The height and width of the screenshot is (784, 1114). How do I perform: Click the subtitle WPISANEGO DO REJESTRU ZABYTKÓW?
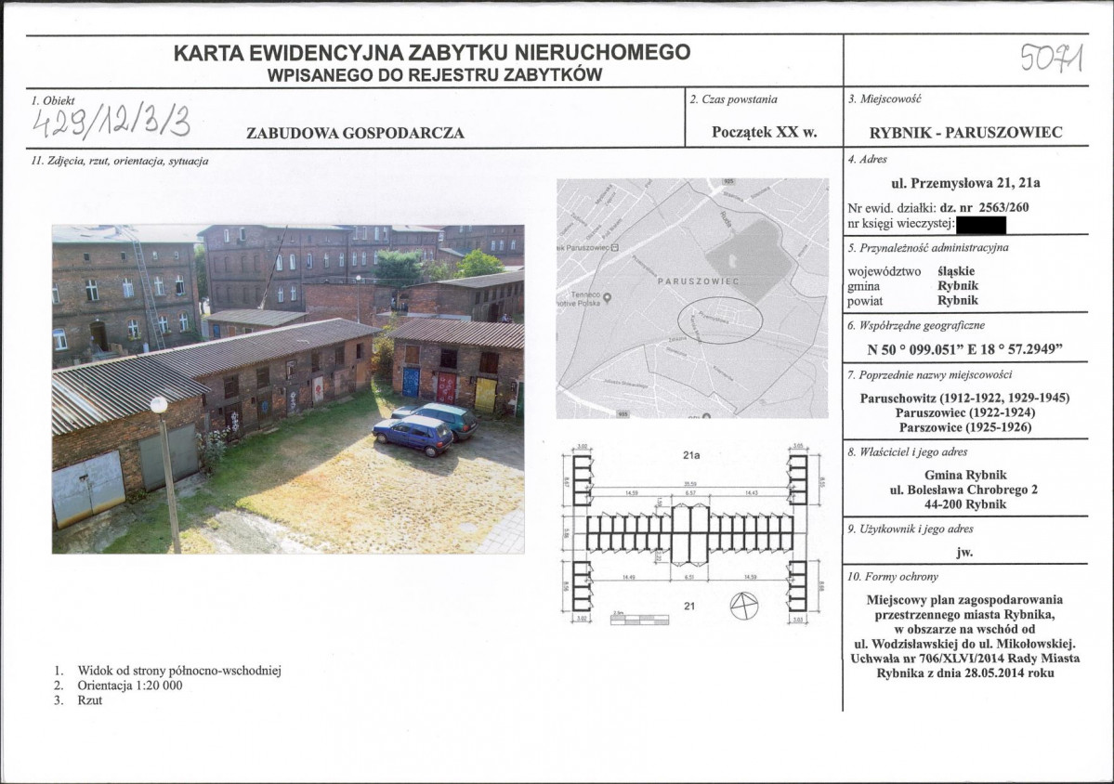pyautogui.click(x=435, y=74)
